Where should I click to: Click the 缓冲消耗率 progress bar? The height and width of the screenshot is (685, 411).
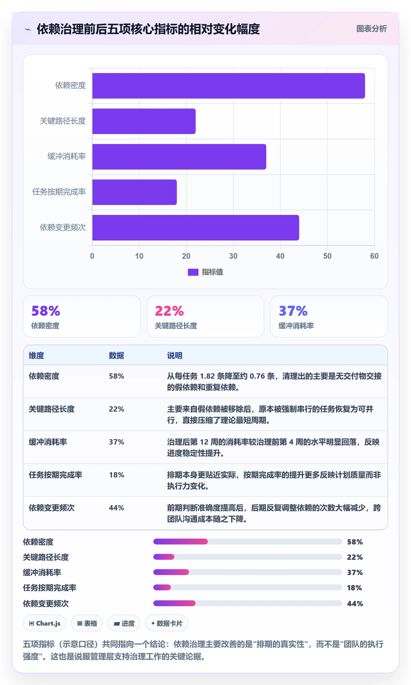coord(248,572)
